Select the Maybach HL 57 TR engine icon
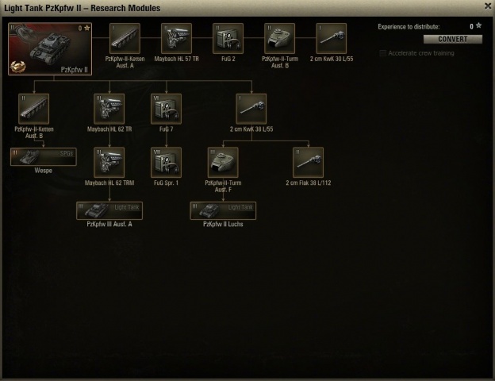The image size is (495, 381). (176, 38)
